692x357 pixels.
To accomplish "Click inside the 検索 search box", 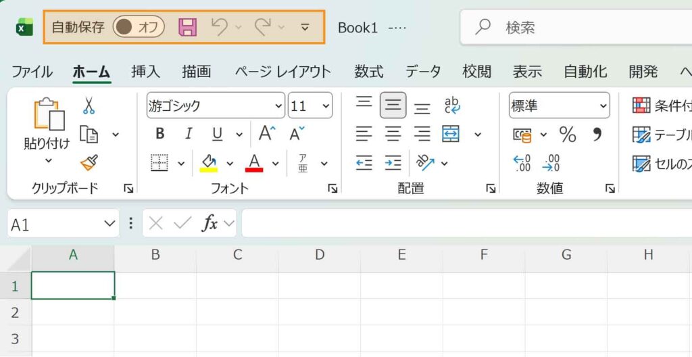I will 581,27.
